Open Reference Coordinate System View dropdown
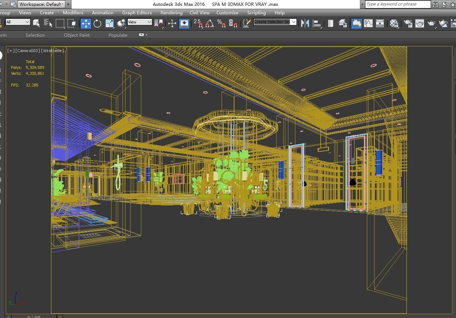Viewport: 456px width, 318px height. coord(139,22)
